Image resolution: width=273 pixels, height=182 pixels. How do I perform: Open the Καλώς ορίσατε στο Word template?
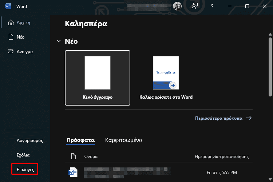pyautogui.click(x=166, y=78)
